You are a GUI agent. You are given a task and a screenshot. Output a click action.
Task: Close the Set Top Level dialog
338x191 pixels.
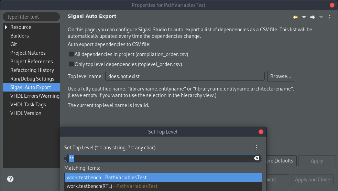[261, 132]
